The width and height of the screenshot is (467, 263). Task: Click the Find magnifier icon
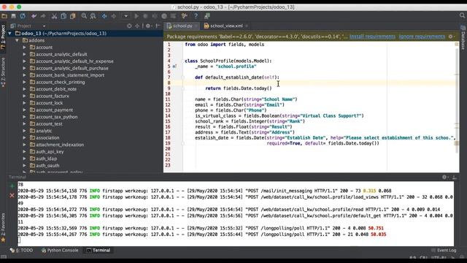coord(84,16)
